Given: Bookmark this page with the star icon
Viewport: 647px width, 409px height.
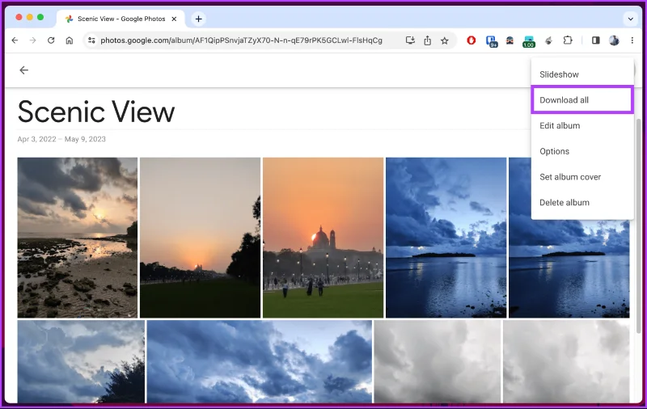Looking at the screenshot, I should 444,40.
